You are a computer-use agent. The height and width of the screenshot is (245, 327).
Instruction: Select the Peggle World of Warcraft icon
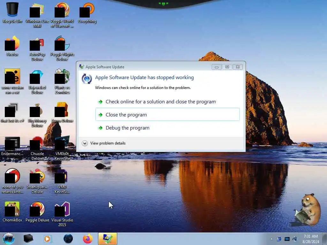click(x=62, y=15)
